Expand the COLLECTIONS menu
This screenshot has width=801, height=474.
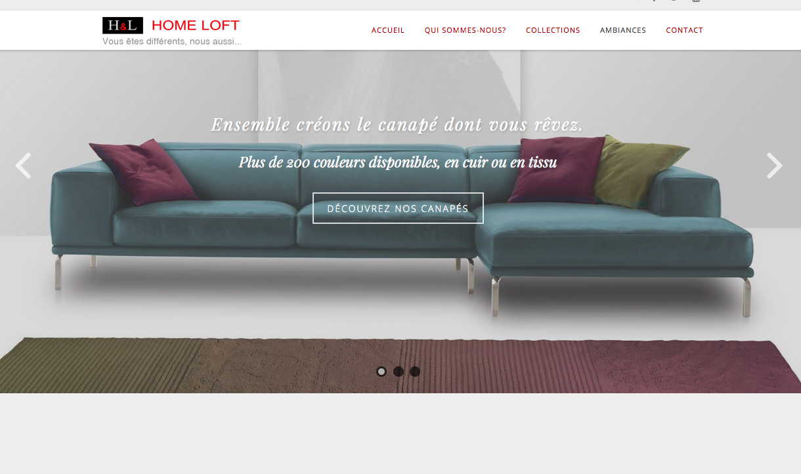(x=553, y=30)
